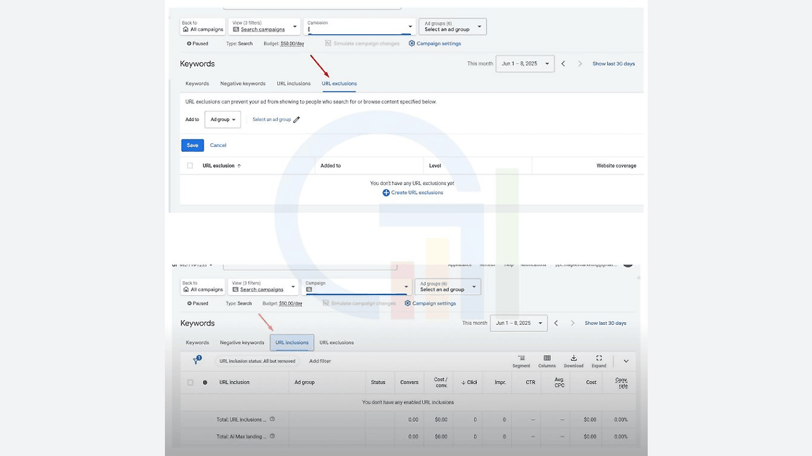Open the Segment tool

pos(521,362)
